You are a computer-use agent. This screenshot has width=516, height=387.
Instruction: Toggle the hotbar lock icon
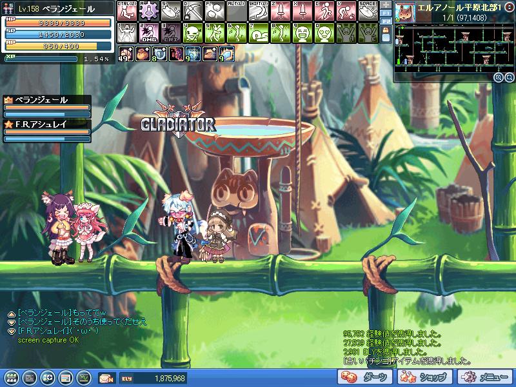pos(386,30)
